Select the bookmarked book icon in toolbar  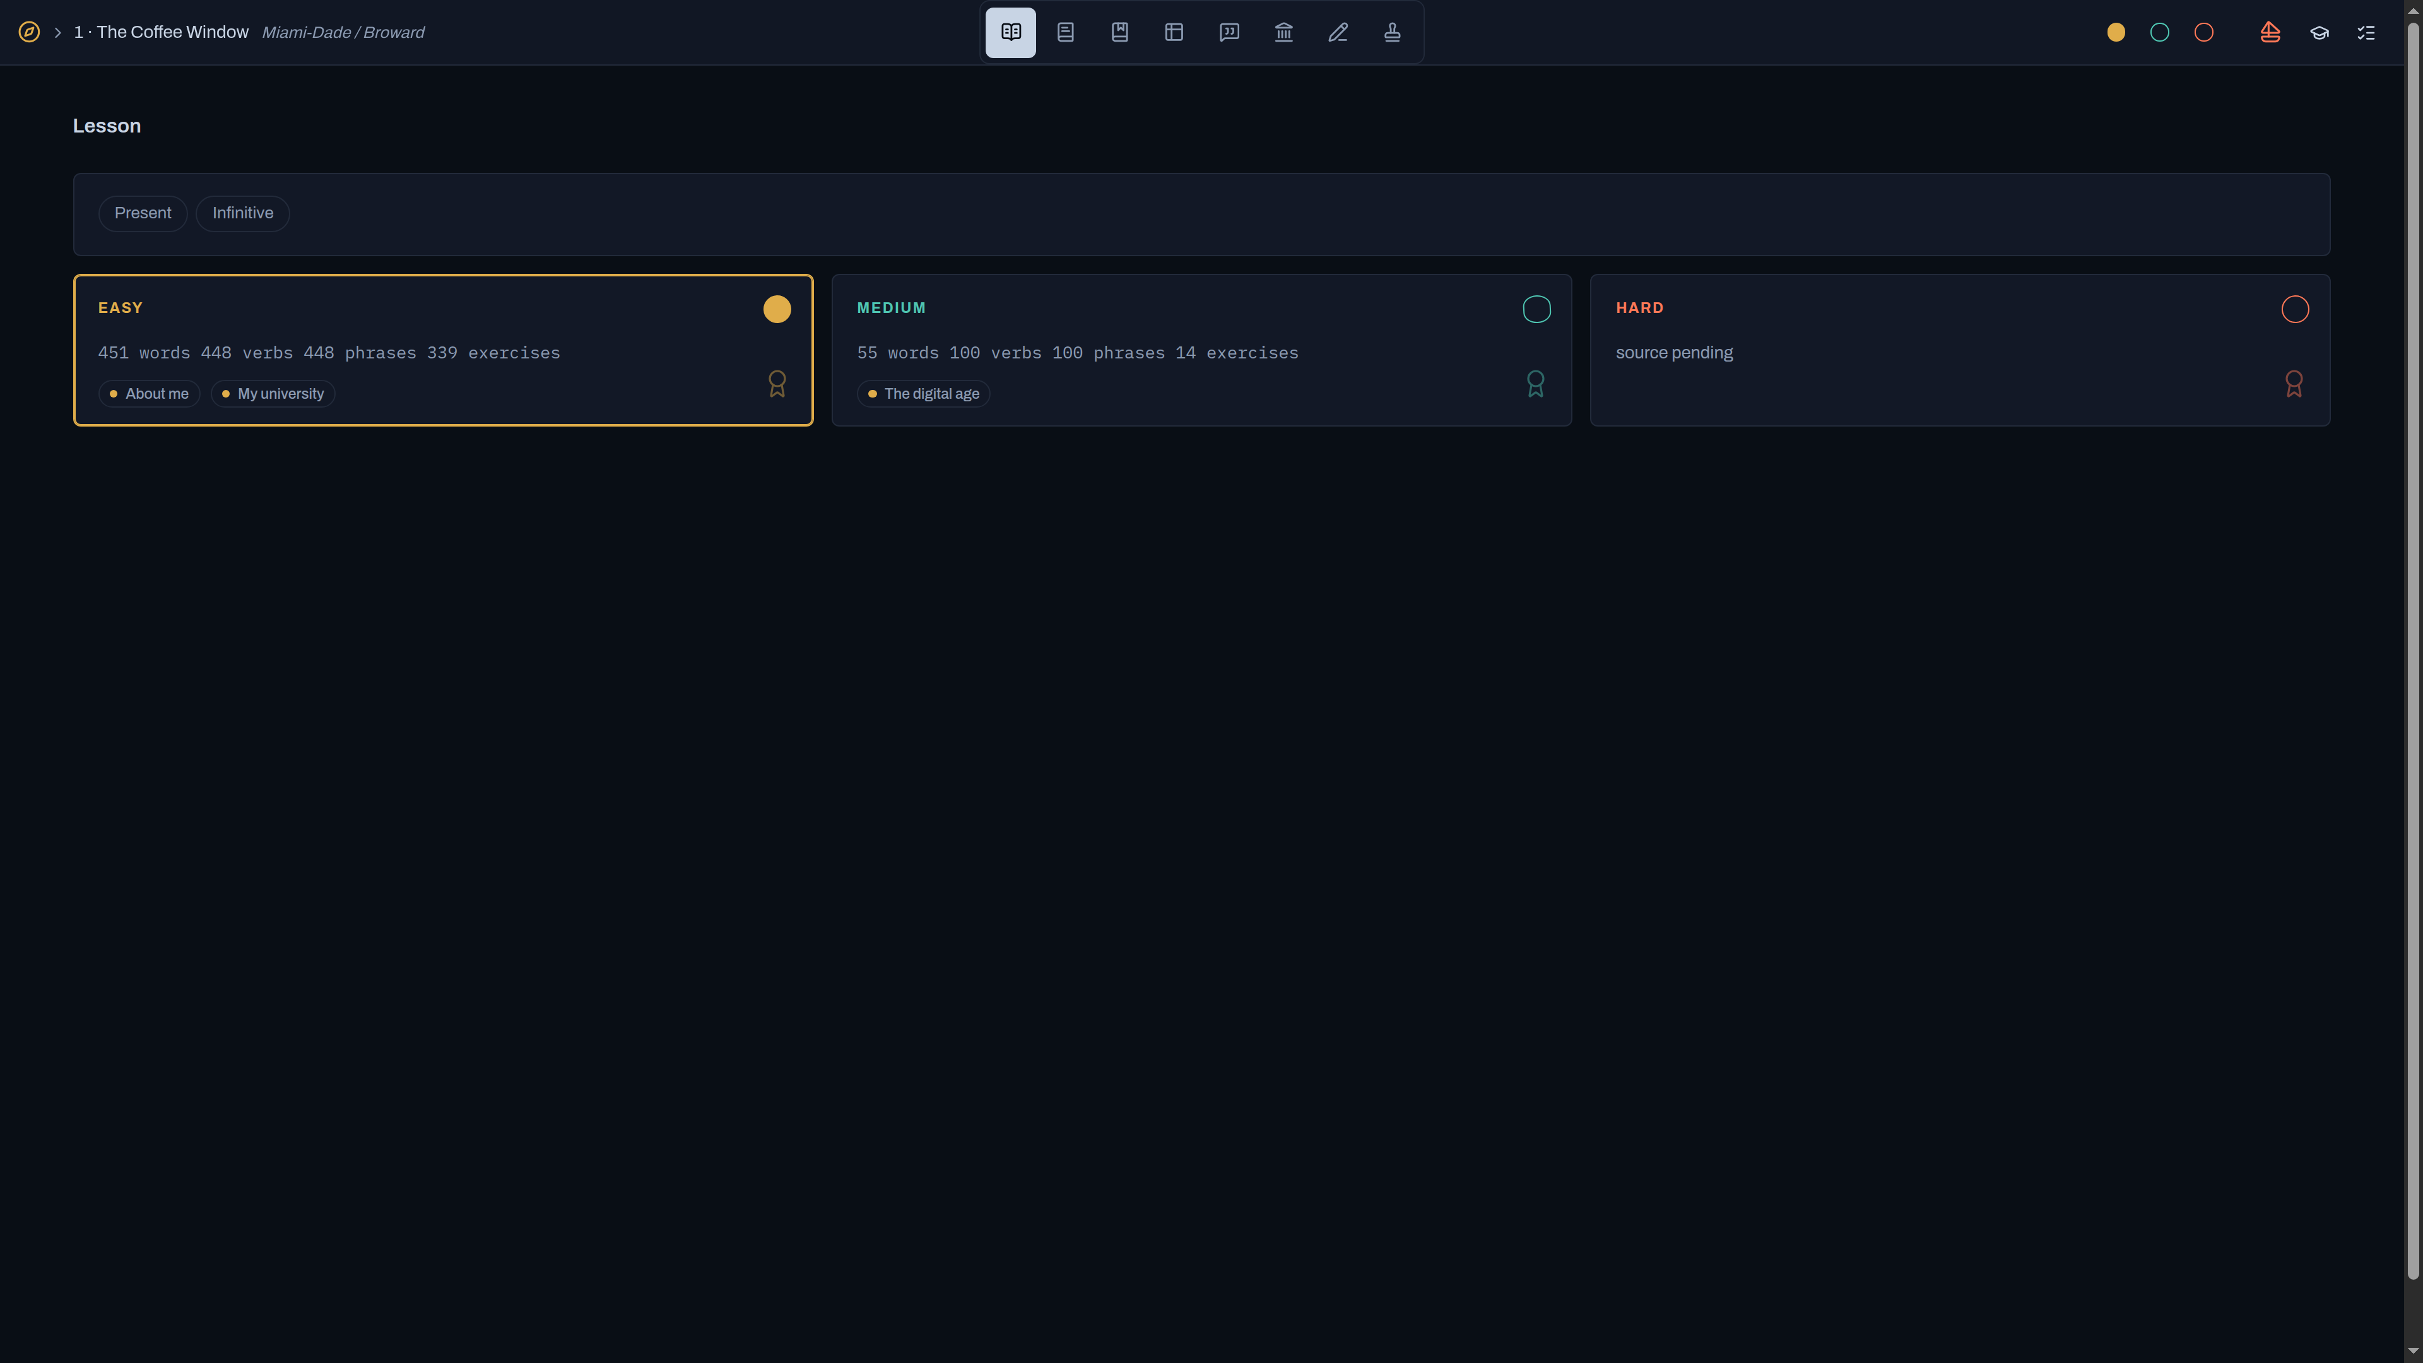pyautogui.click(x=1119, y=32)
